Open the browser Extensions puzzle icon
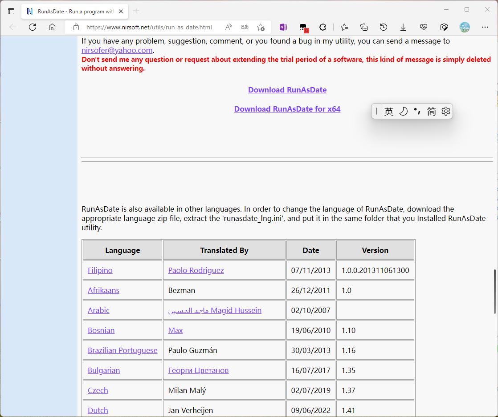498x417 pixels. point(323,27)
